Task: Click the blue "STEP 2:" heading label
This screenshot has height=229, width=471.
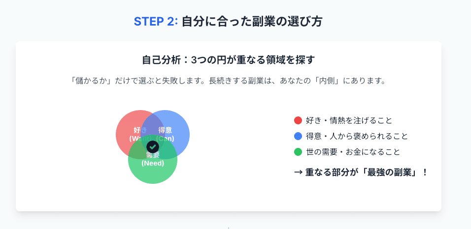Action: [x=155, y=22]
